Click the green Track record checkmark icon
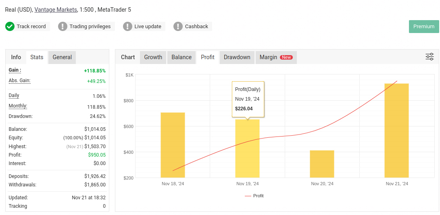The width and height of the screenshot is (440, 215). coord(10,27)
